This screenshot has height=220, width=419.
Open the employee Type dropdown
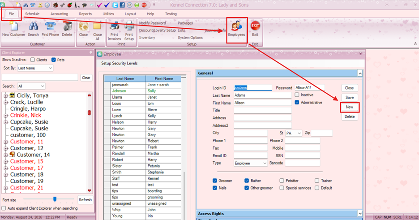click(x=250, y=163)
